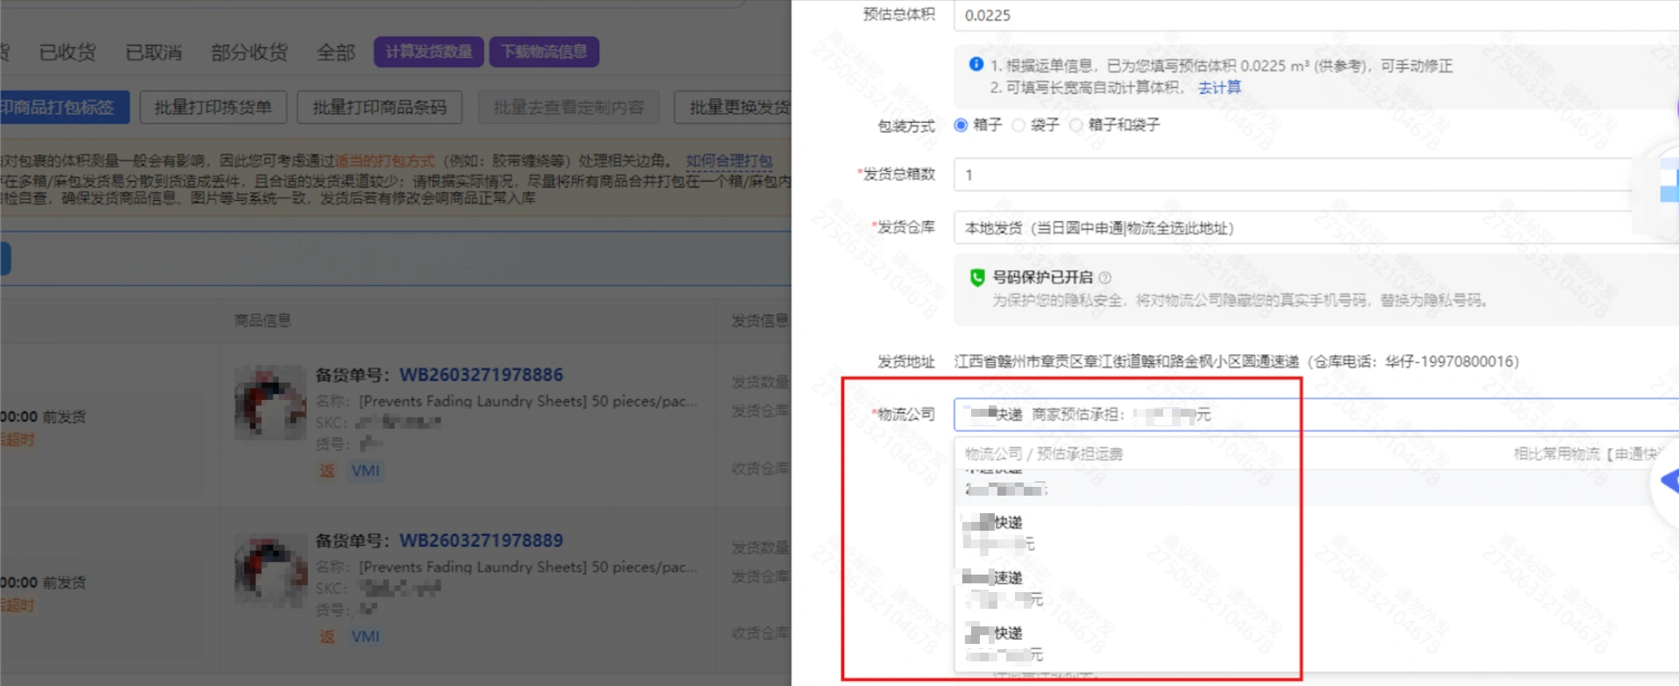Click 批量更换发货 button
This screenshot has height=686, width=1679.
click(x=733, y=107)
